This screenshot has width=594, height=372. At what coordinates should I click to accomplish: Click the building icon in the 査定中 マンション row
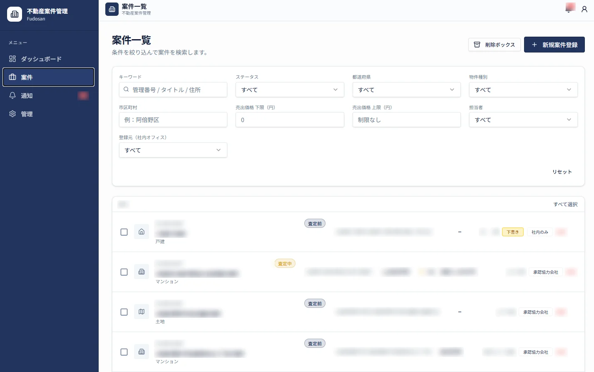point(142,272)
